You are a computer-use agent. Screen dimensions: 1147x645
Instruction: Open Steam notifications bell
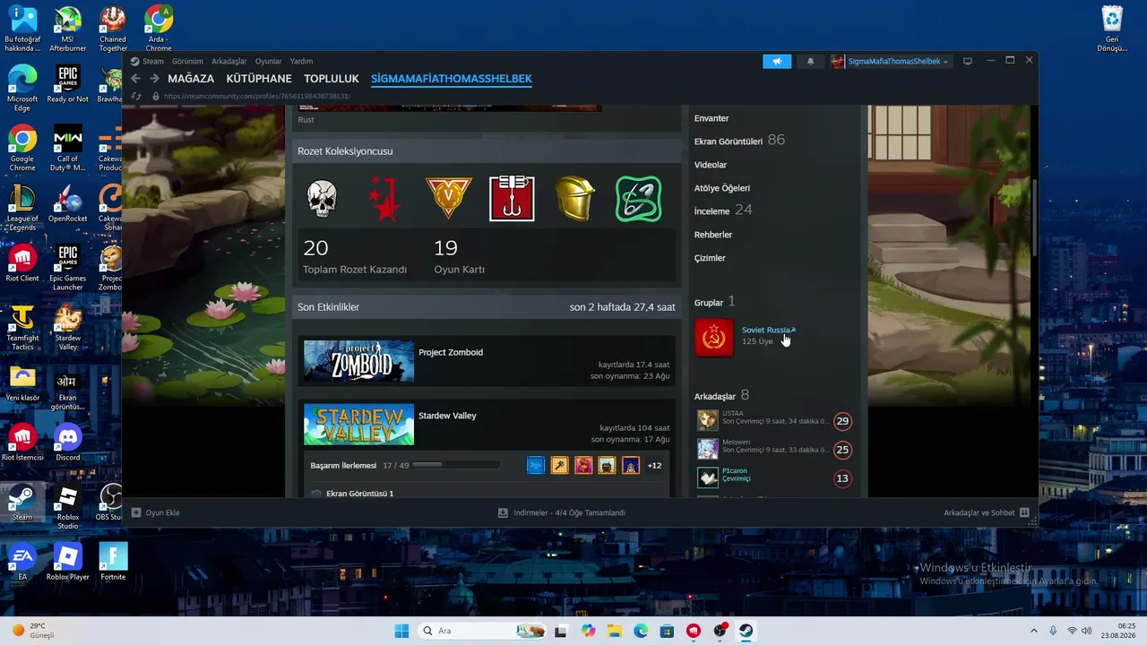[x=811, y=61]
